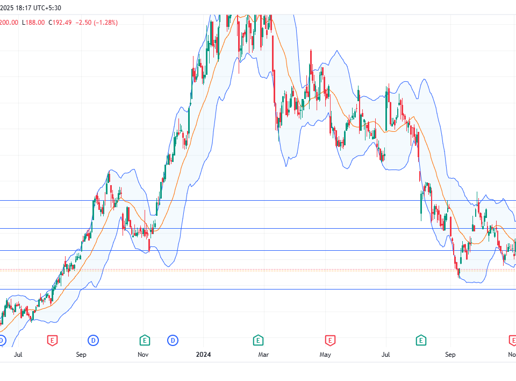Open the green earnings marker between Jul and Sep 2024
516x381 pixels.
point(421,340)
